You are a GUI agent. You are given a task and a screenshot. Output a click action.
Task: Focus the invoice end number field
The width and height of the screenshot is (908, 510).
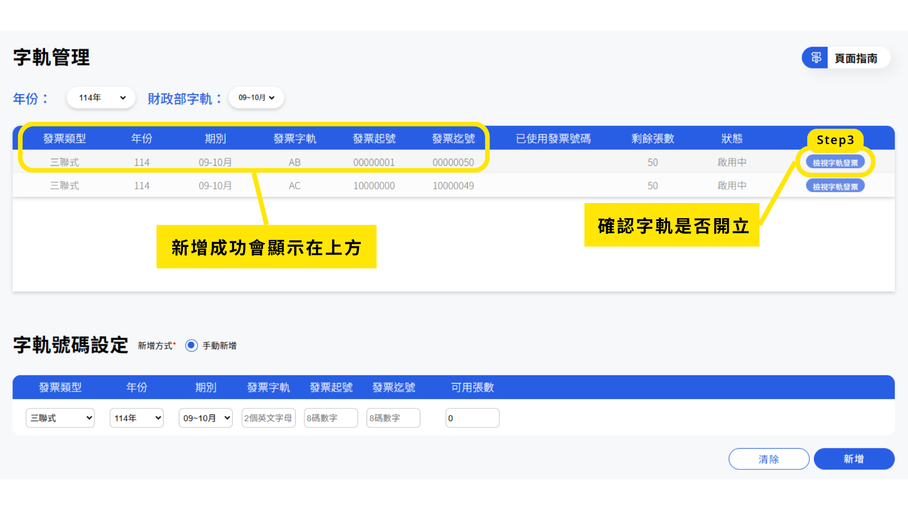[x=393, y=418]
